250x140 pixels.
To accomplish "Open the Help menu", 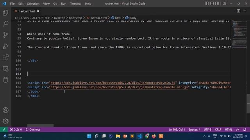I will point(88,3).
